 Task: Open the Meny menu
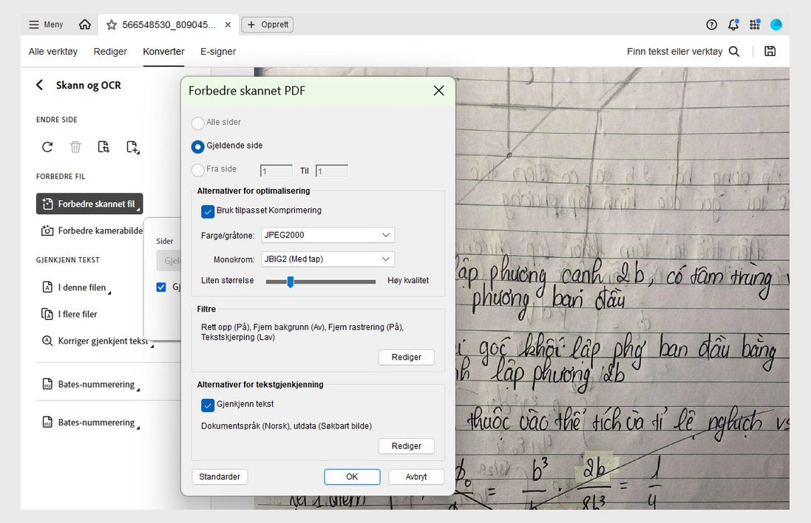click(45, 24)
